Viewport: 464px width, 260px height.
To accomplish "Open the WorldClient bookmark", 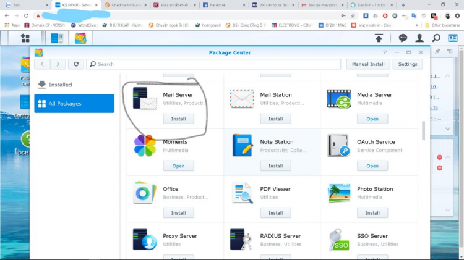I will pos(84,25).
